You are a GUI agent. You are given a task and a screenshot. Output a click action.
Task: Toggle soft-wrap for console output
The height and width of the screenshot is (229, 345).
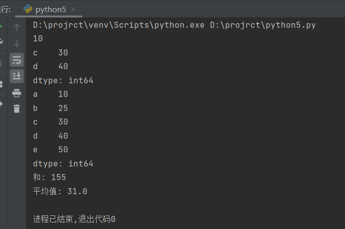[x=17, y=60]
